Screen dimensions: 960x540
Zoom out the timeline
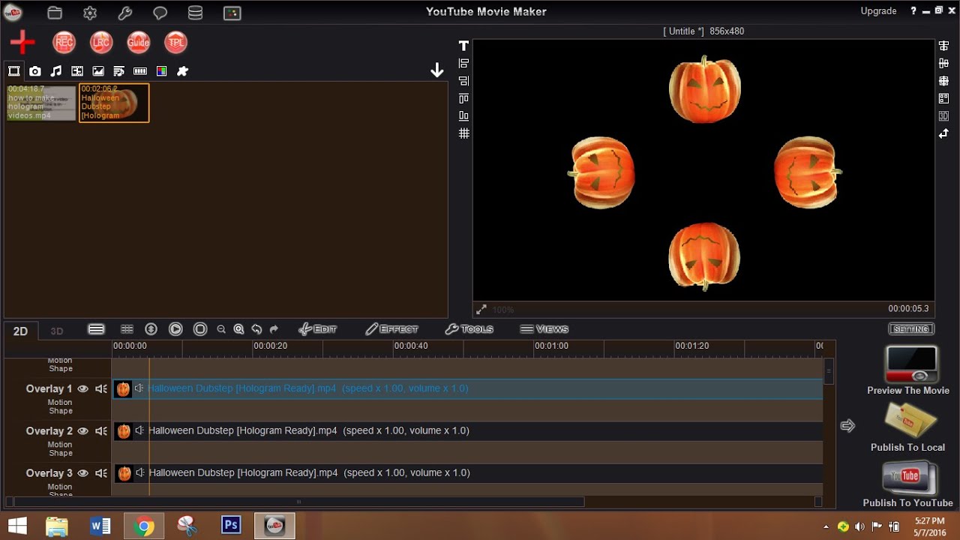(221, 329)
